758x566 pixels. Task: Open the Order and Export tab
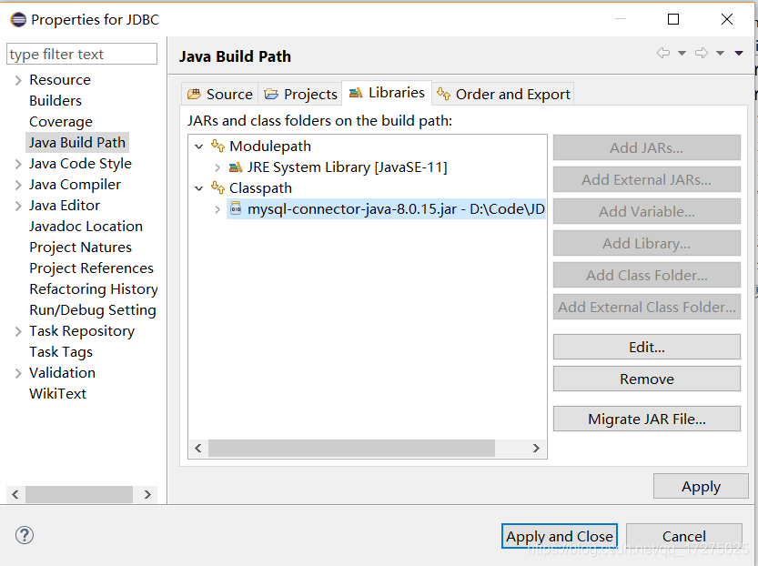[503, 94]
